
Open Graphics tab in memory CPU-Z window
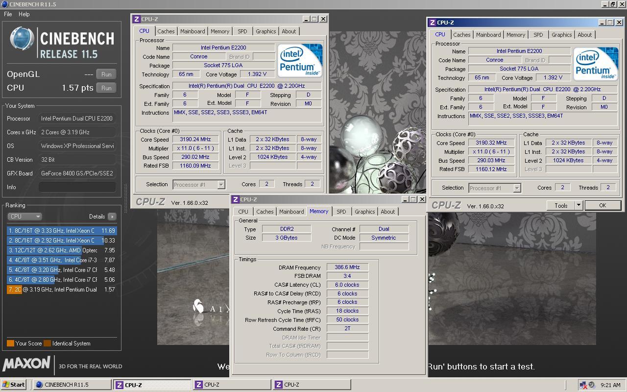click(365, 212)
